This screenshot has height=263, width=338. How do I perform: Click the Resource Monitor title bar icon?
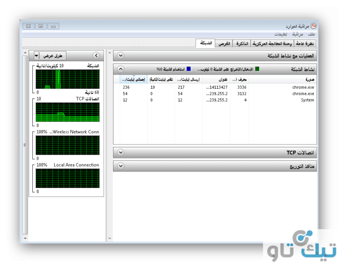pos(313,26)
